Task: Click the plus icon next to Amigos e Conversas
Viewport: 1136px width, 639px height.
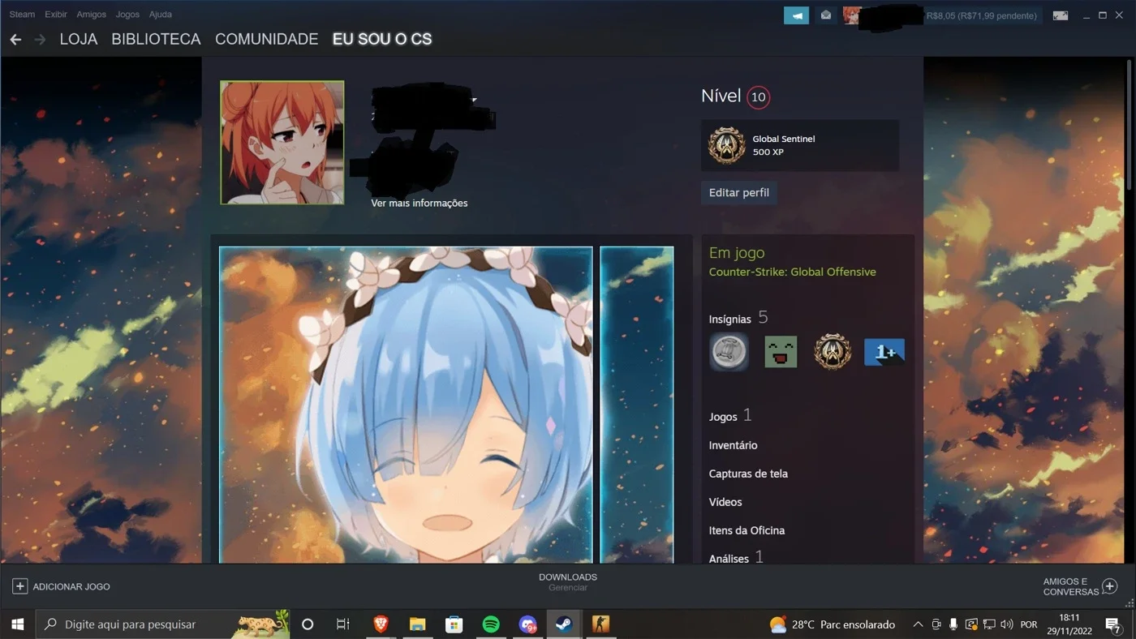Action: pyautogui.click(x=1110, y=586)
